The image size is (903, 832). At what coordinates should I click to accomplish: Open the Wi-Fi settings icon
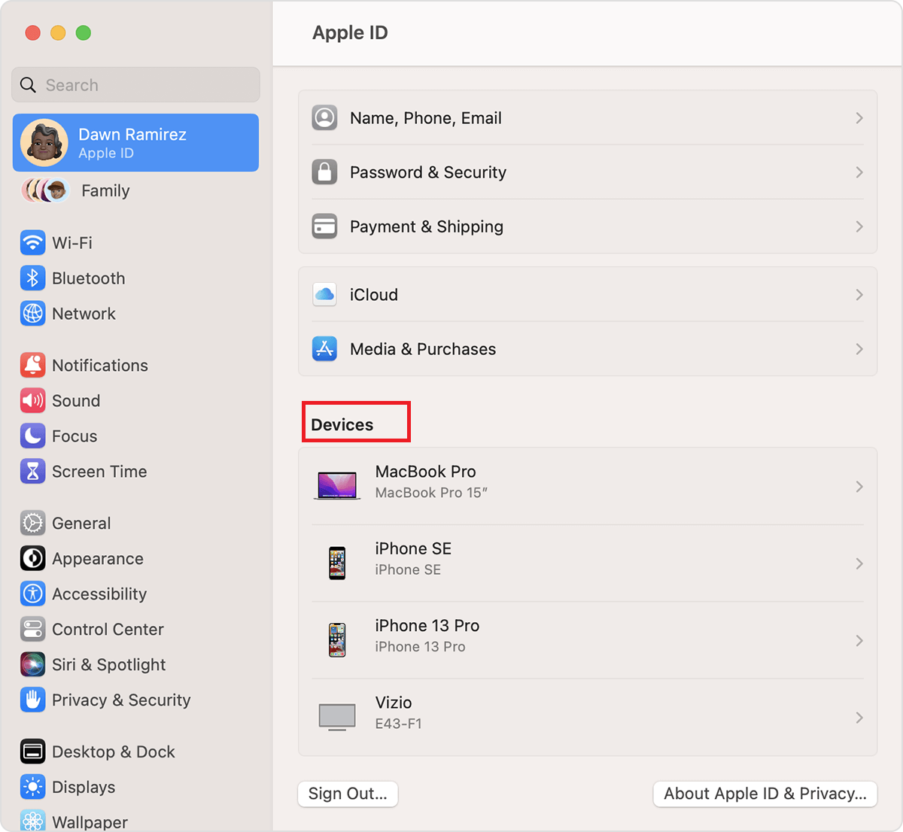(x=32, y=243)
